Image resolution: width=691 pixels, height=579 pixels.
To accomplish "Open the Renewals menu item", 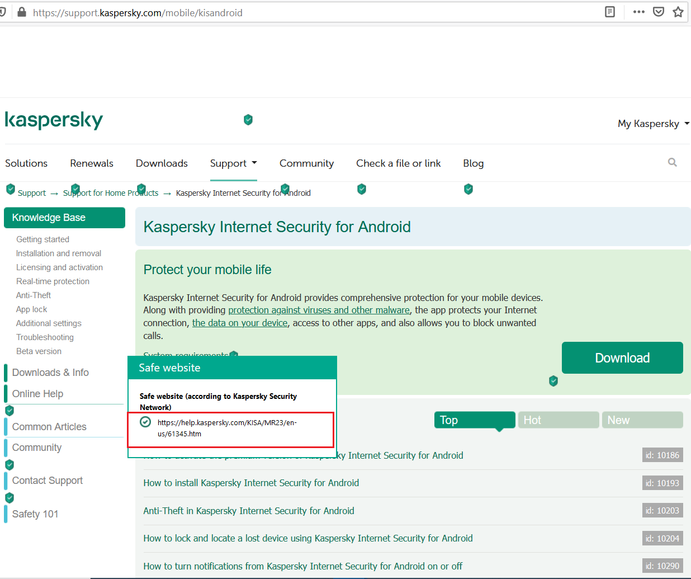I will [x=92, y=163].
